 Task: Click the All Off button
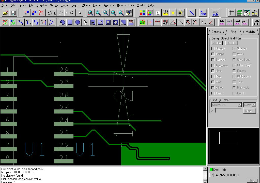click(232, 43)
